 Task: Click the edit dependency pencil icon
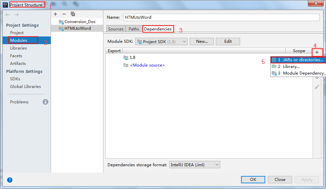click(x=317, y=87)
